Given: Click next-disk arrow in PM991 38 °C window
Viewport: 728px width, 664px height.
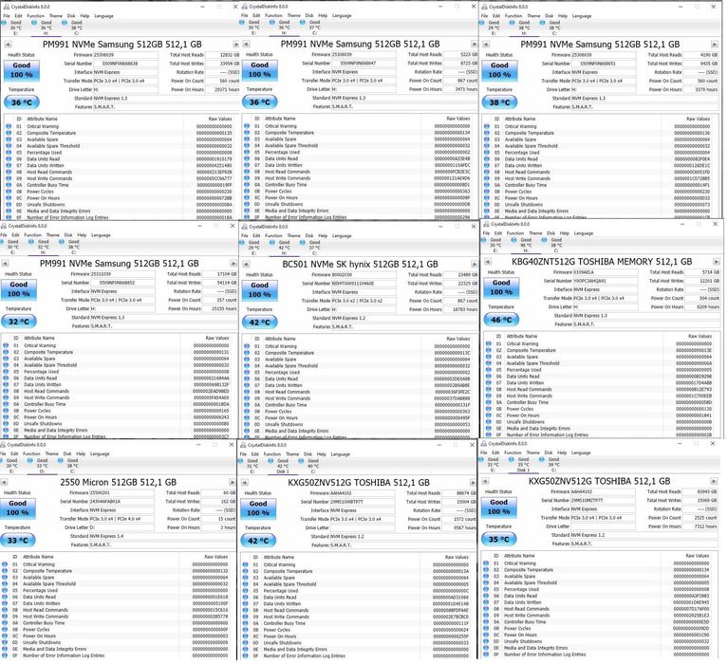Looking at the screenshot, I should tap(715, 44).
